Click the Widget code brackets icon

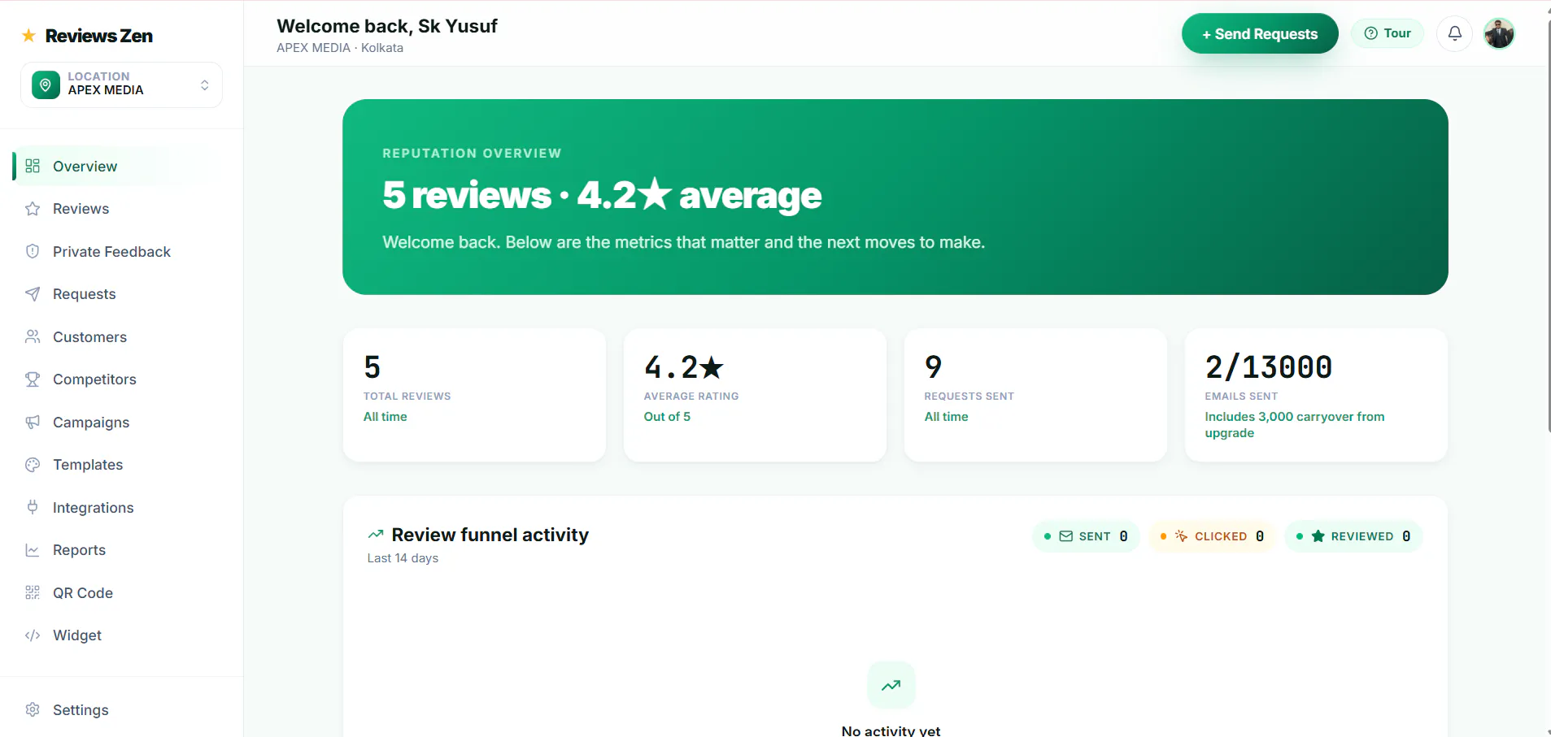pyautogui.click(x=33, y=635)
